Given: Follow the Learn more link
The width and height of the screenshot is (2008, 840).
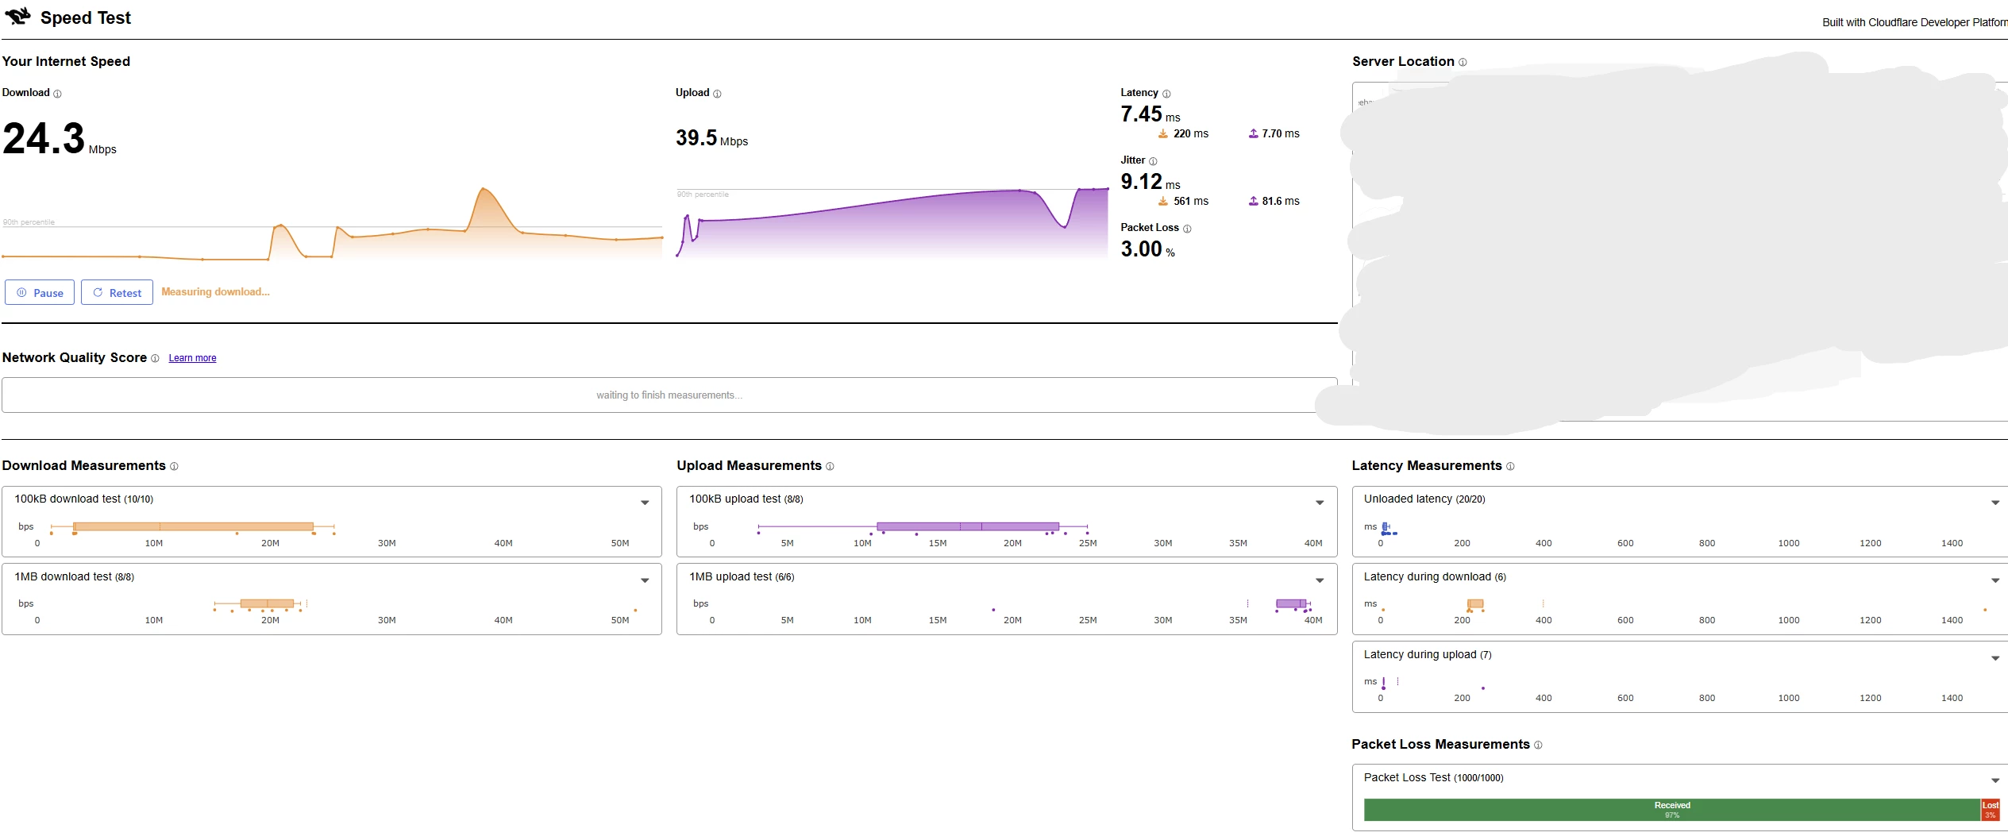Looking at the screenshot, I should [192, 358].
